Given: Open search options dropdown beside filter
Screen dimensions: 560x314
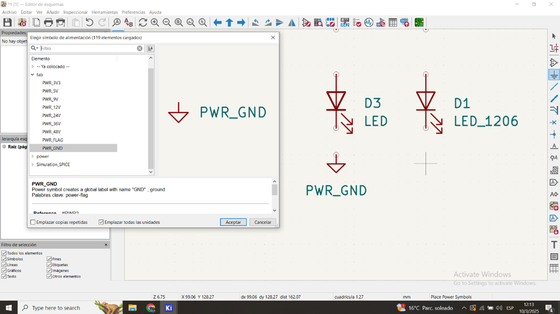Looking at the screenshot, I should [35, 48].
